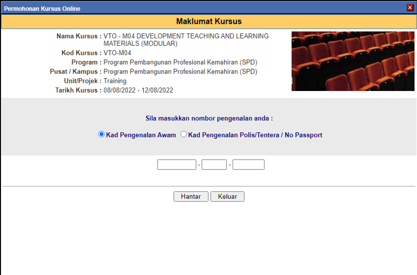Click the Nama Kursus label

pyautogui.click(x=79, y=36)
